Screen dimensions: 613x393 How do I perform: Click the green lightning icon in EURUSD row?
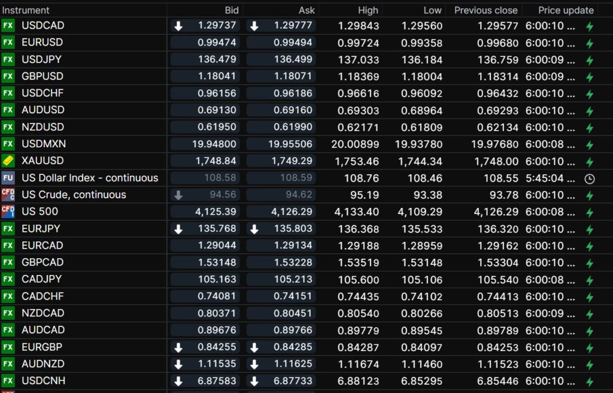589,43
